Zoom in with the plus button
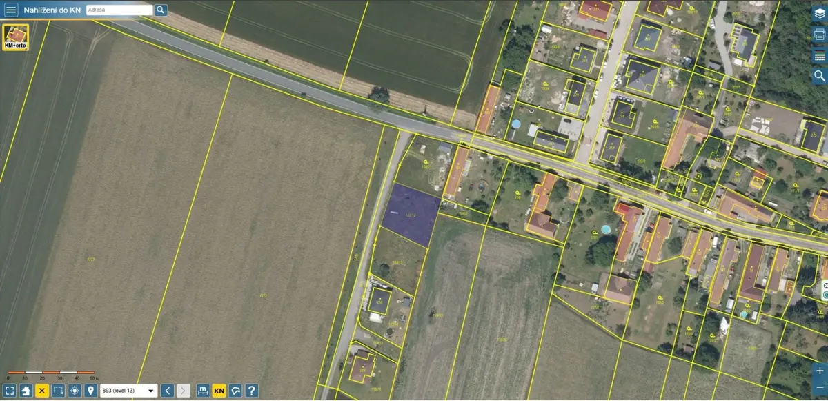 (x=819, y=371)
